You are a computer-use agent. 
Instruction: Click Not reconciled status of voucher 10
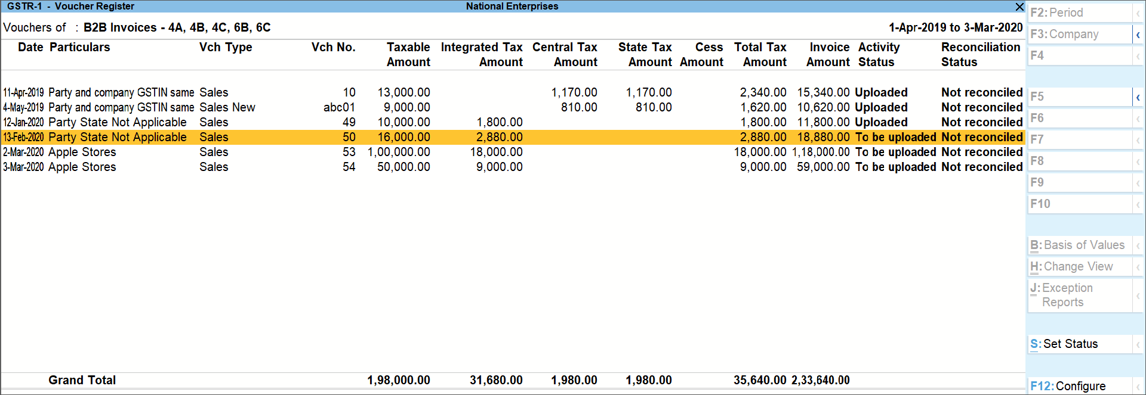(982, 92)
